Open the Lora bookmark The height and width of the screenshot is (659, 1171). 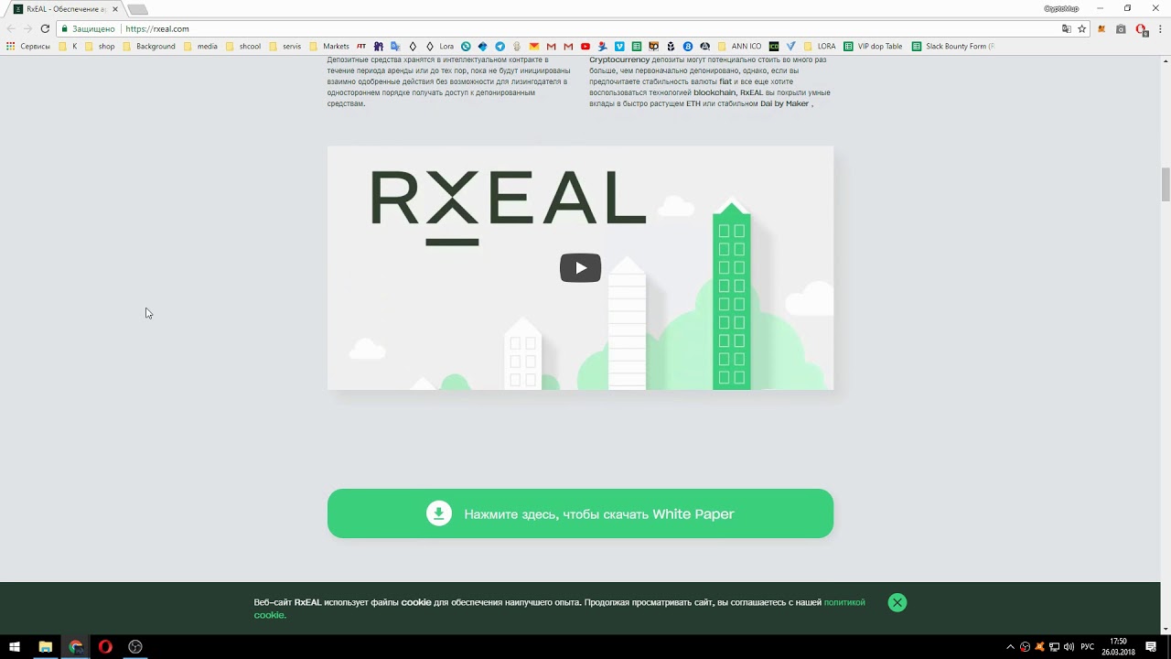point(438,46)
